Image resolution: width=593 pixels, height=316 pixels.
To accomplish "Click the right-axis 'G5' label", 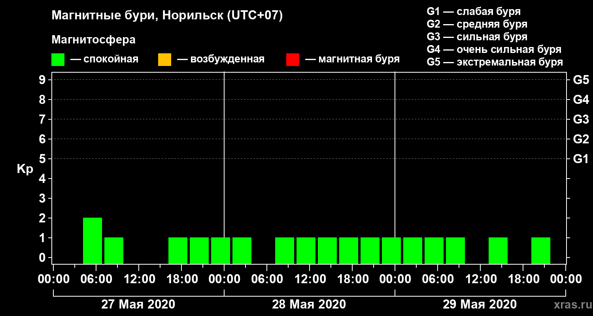I will point(581,80).
